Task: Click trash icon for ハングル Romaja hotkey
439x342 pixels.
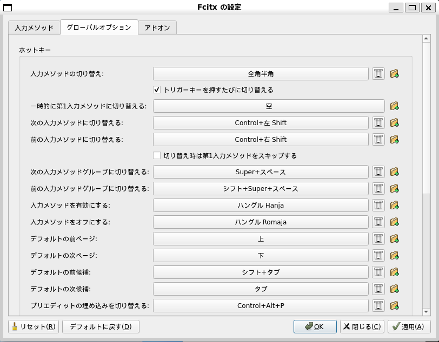Action: [378, 222]
